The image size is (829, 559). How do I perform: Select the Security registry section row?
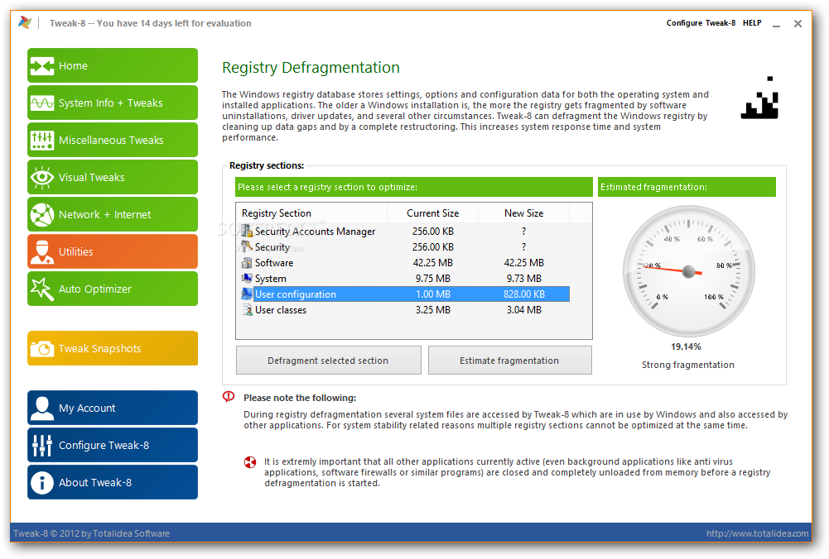coord(405,246)
